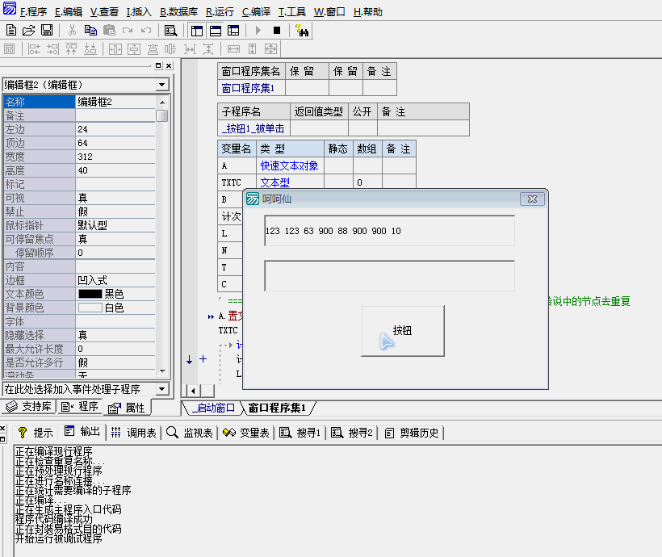The image size is (662, 557).
Task: Click the same height icon
Action: (x=252, y=49)
